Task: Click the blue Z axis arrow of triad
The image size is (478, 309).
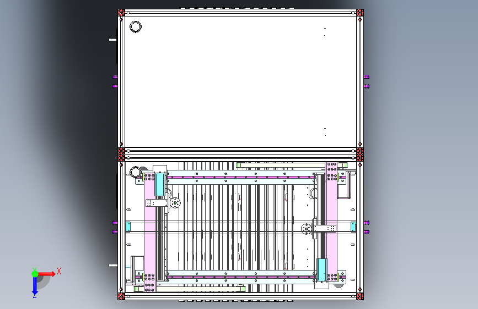Action: (35, 286)
